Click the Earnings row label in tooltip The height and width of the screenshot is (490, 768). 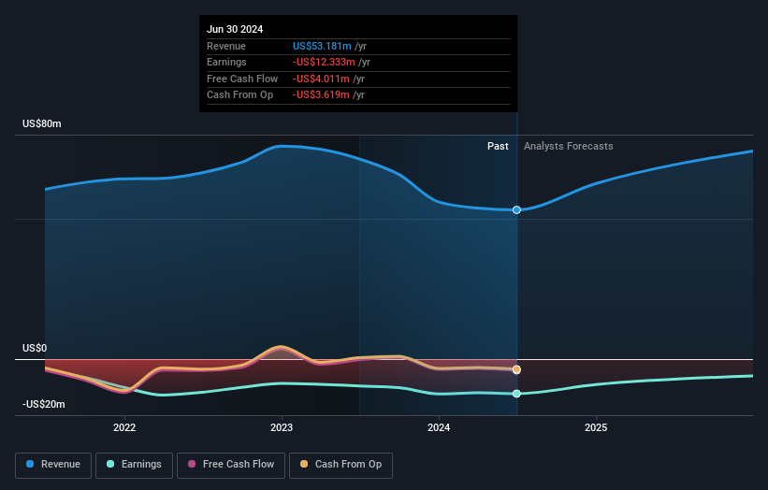pyautogui.click(x=226, y=62)
